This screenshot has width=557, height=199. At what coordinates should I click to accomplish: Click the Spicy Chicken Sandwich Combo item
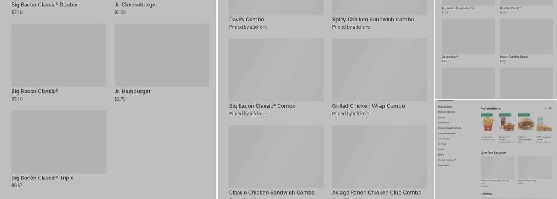click(x=379, y=8)
